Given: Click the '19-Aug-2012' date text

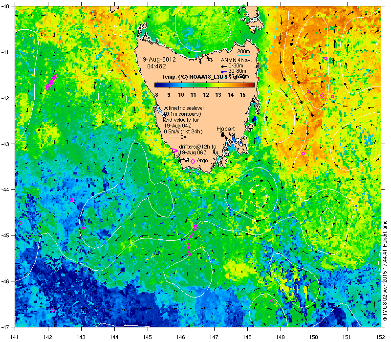Looking at the screenshot, I should click(x=157, y=60).
